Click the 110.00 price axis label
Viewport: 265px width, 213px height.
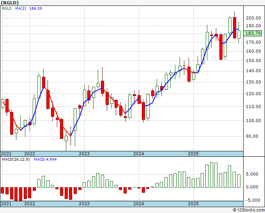[253, 106]
